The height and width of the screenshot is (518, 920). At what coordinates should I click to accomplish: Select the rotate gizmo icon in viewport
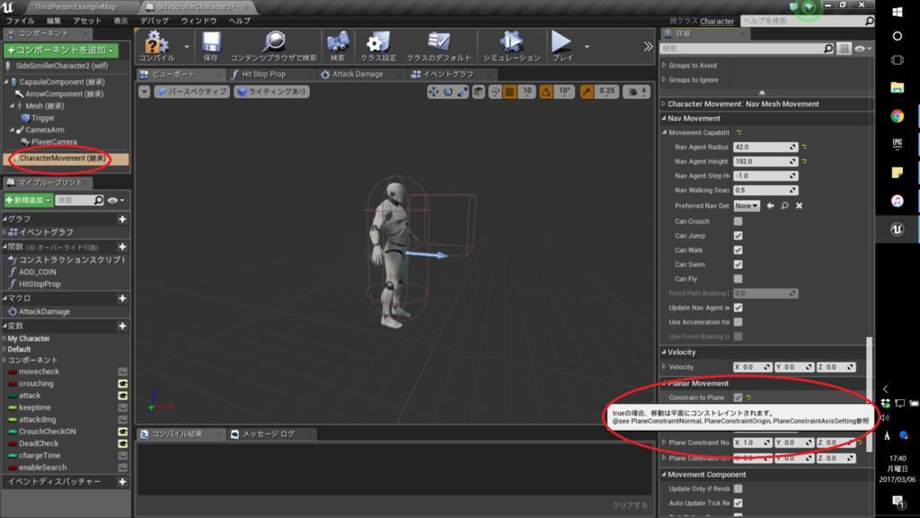(x=448, y=92)
